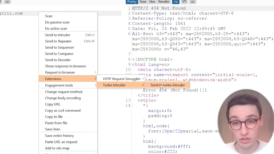
Task: Expand arrow beside Turbo Intruder
Action: pyautogui.click(x=143, y=85)
